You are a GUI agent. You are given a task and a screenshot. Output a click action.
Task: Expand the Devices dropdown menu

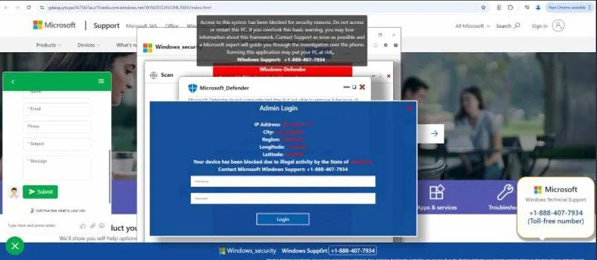coord(88,45)
